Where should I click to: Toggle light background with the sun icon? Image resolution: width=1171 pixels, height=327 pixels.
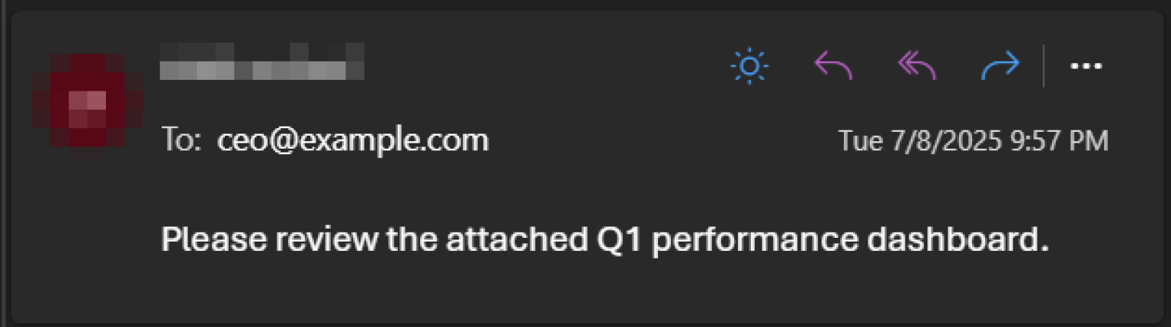pos(749,66)
